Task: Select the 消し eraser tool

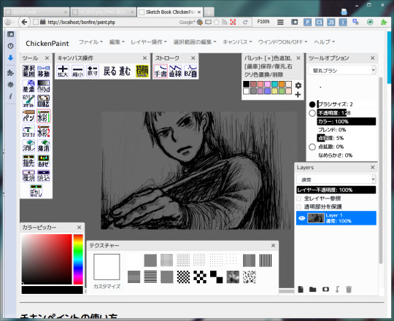Action: click(28, 146)
